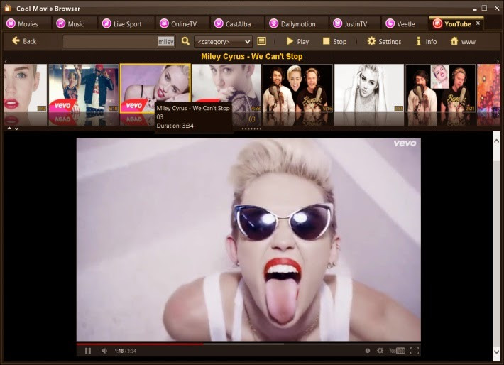This screenshot has width=504, height=365.
Task: Click the page indicator dots below thumbnails
Action: [x=251, y=129]
